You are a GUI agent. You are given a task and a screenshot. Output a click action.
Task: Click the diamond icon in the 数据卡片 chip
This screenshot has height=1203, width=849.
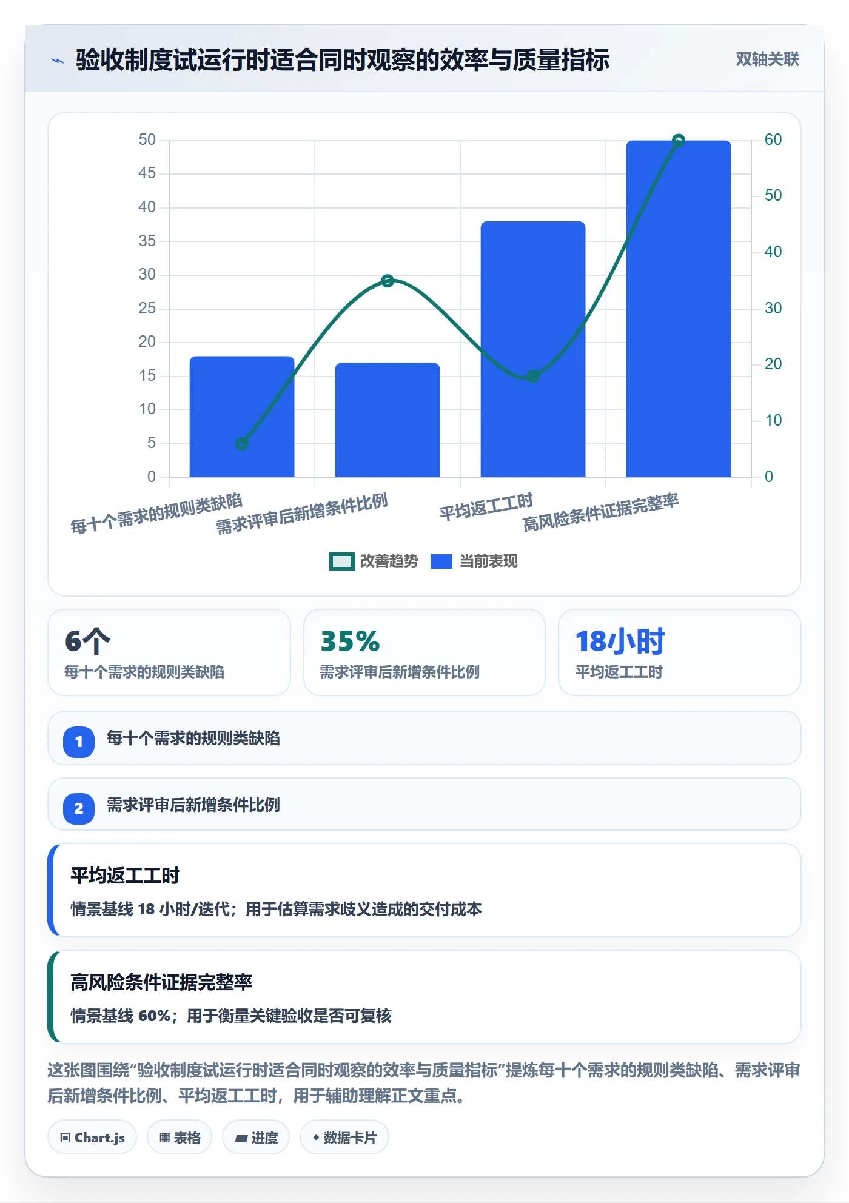coord(316,1138)
